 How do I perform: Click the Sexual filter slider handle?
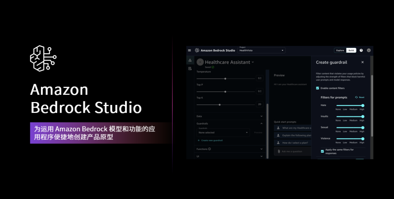tap(363, 128)
